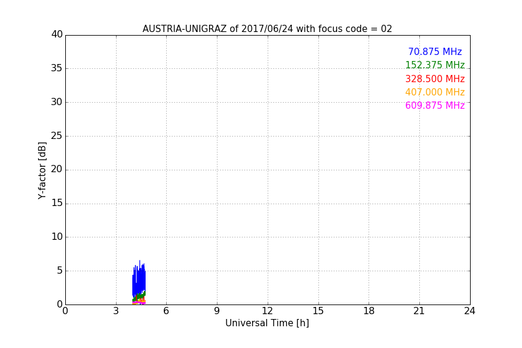Click x-axis tick label 24
522x348 pixels.
tap(469, 311)
